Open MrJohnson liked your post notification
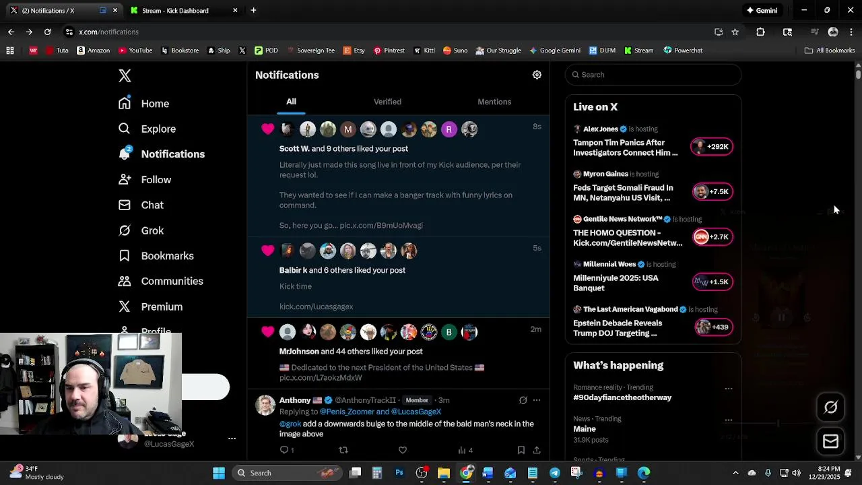This screenshot has width=862, height=485. [398, 353]
